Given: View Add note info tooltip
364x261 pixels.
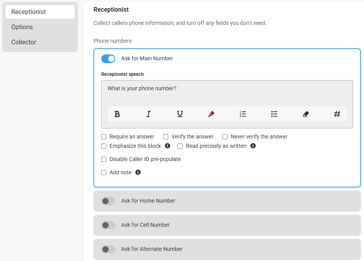Looking at the screenshot, I should 138,172.
